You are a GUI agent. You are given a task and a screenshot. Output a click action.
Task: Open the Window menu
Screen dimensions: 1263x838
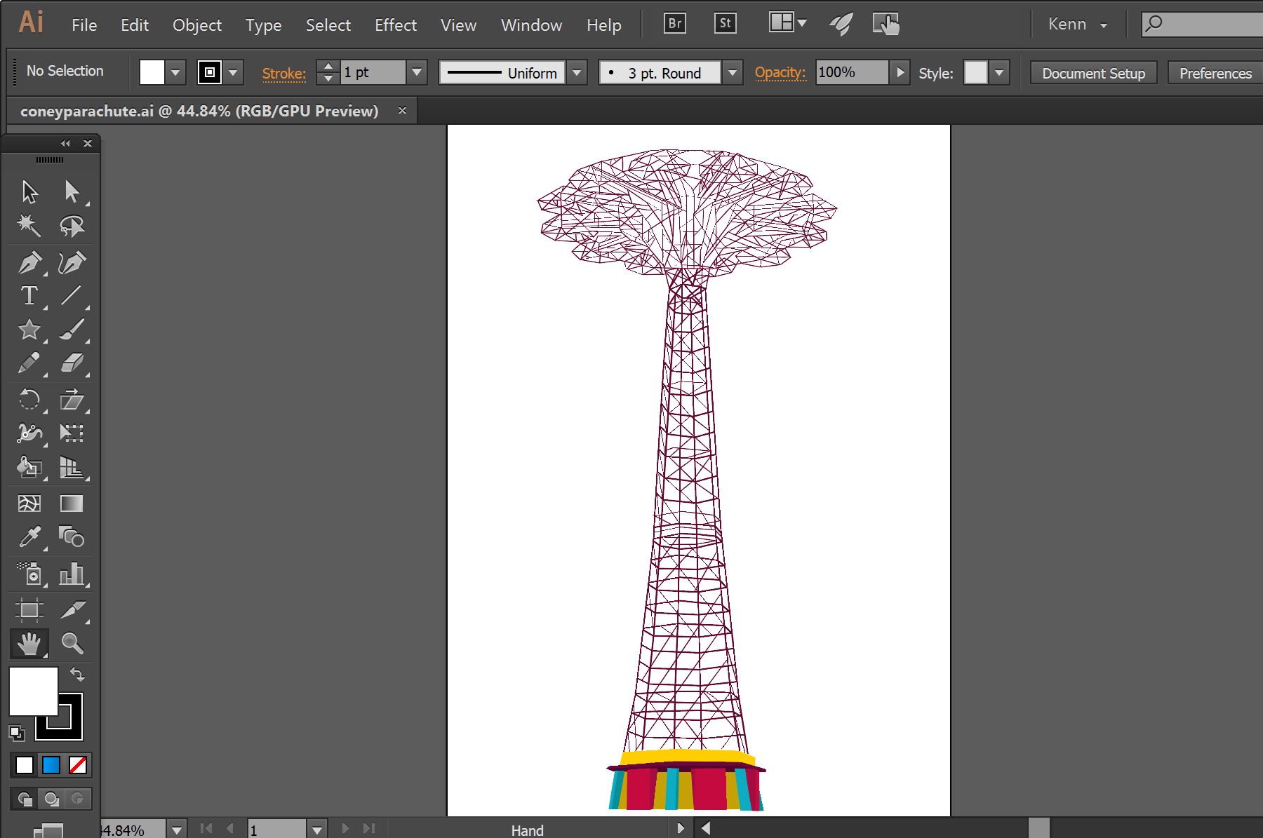(531, 25)
